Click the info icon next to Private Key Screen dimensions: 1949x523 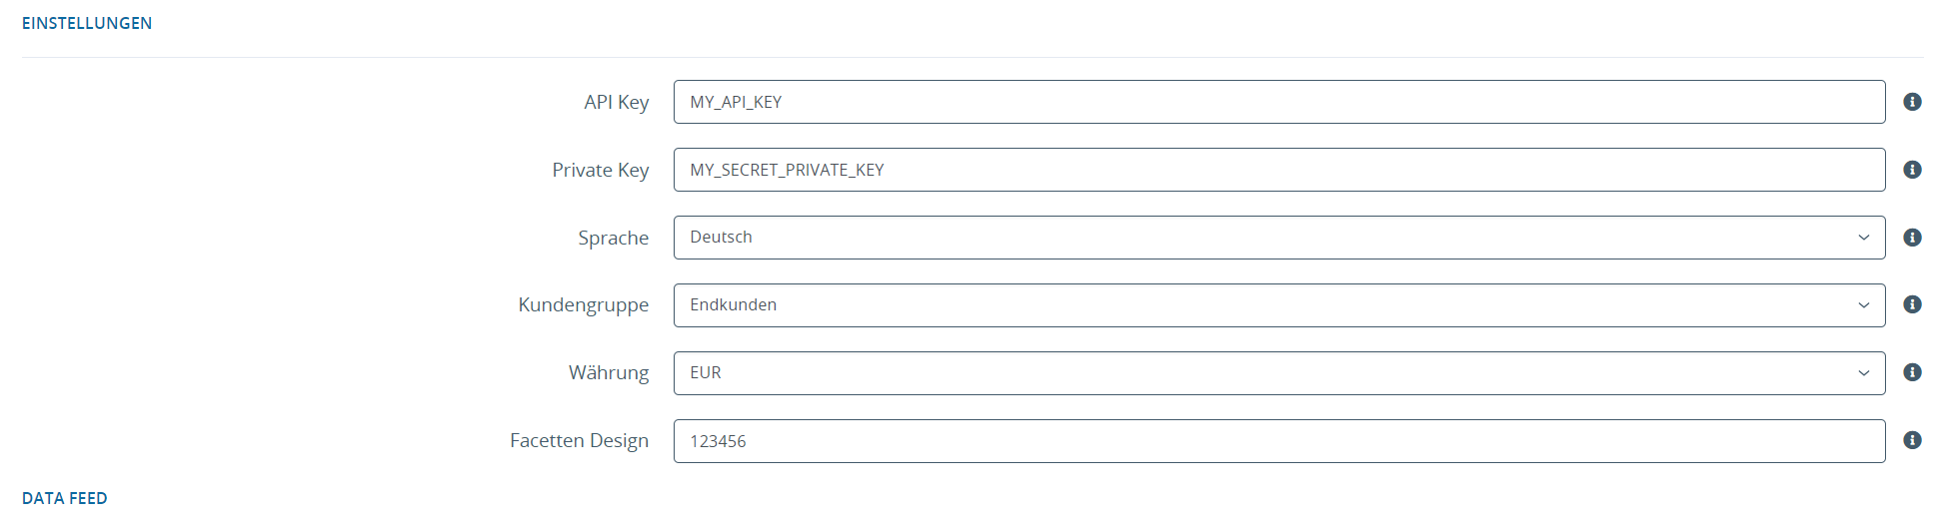(x=1912, y=170)
